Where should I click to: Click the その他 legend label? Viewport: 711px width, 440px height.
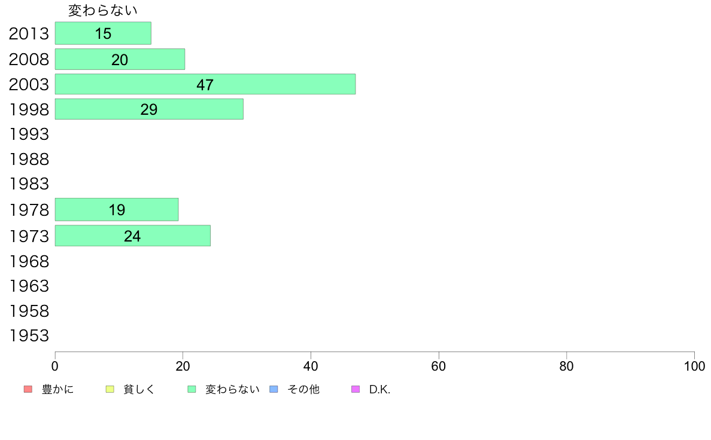point(303,390)
